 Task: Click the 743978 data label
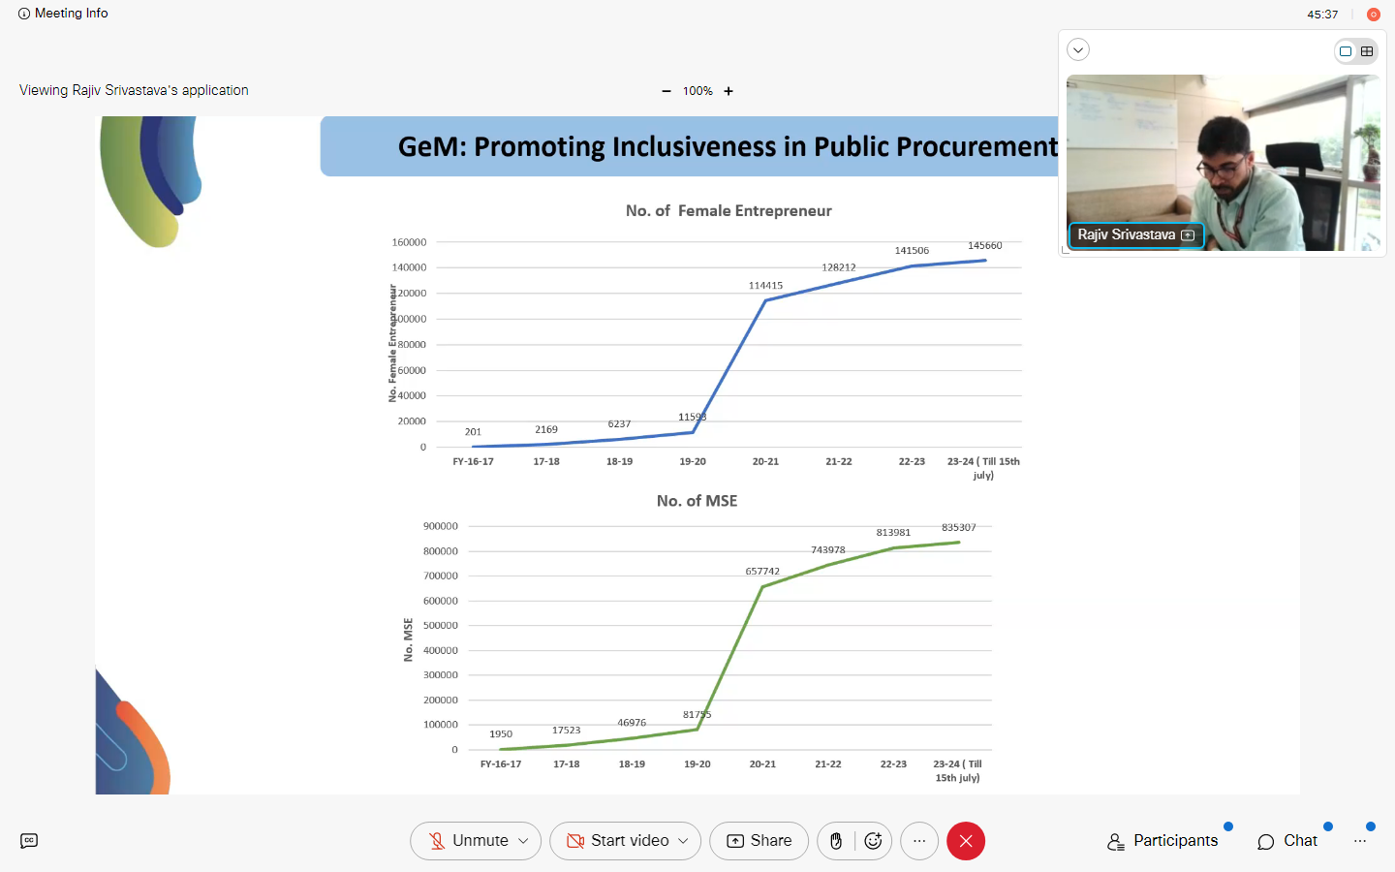(828, 550)
